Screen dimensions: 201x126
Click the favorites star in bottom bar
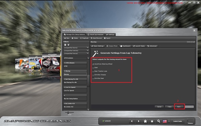(152, 121)
